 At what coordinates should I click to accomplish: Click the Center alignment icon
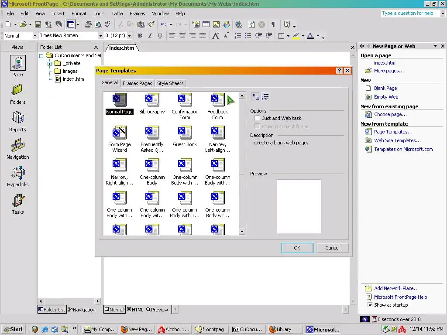click(x=182, y=36)
